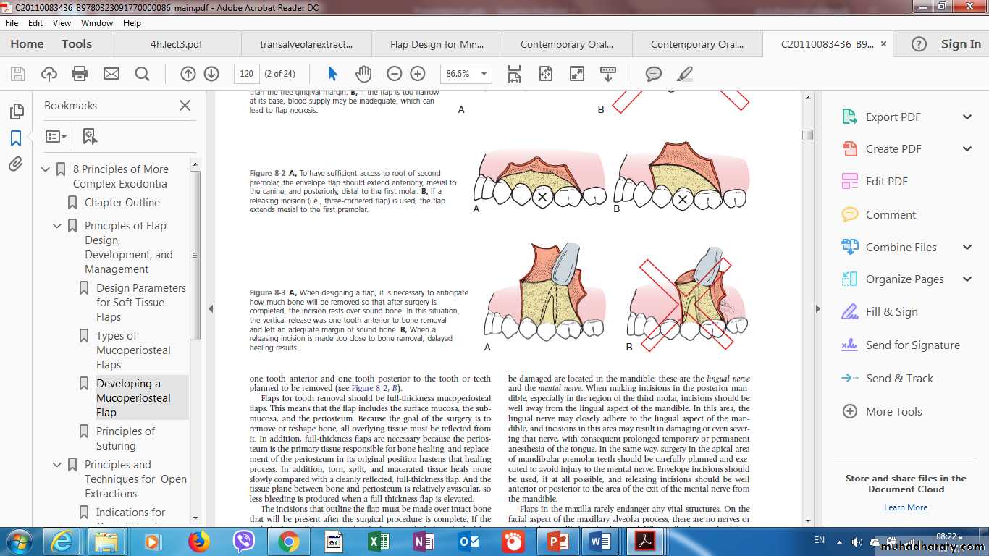The height and width of the screenshot is (556, 989).
Task: Toggle the Bookmarks panel icon in sidebar
Action: pyautogui.click(x=16, y=138)
